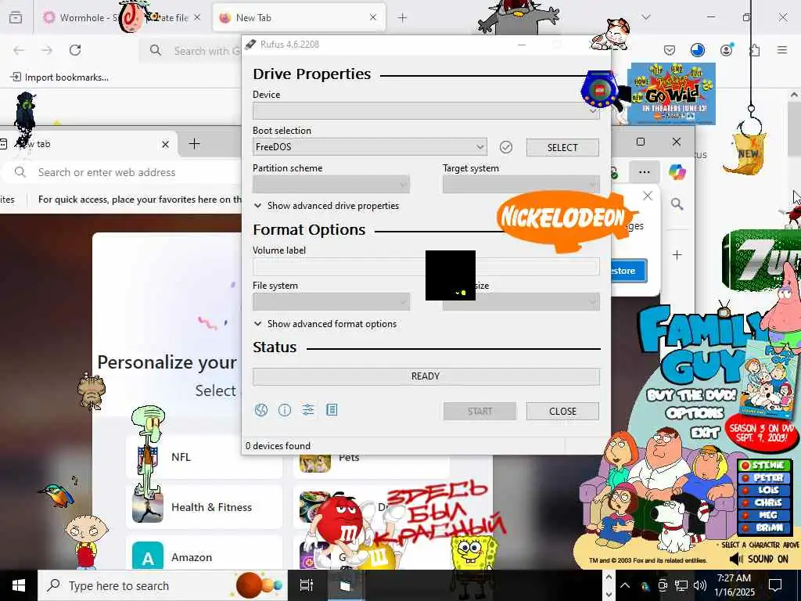Viewport: 801px width, 601px height.
Task: Click the taskbar Type here to search box
Action: (163, 585)
